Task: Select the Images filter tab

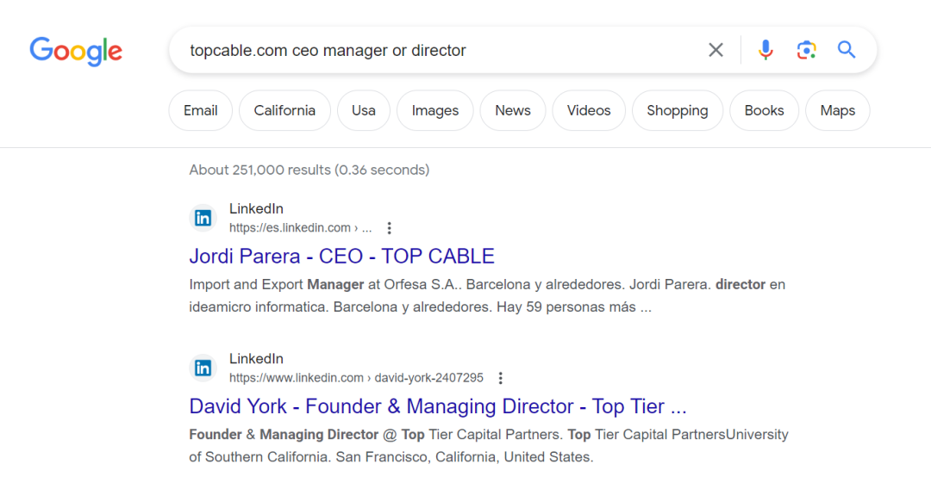Action: coord(435,110)
